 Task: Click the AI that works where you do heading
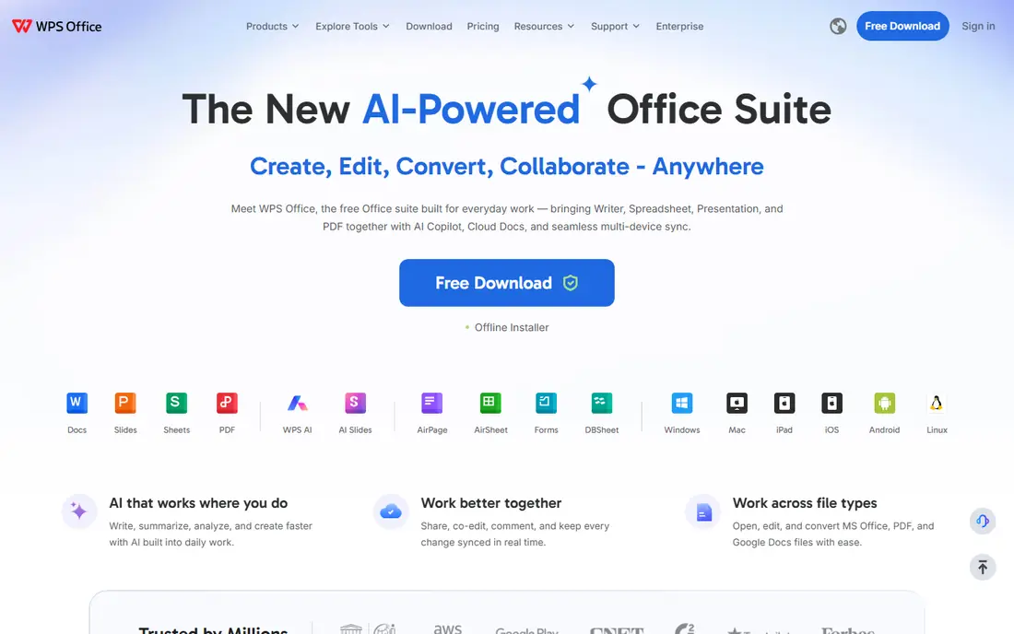point(198,503)
